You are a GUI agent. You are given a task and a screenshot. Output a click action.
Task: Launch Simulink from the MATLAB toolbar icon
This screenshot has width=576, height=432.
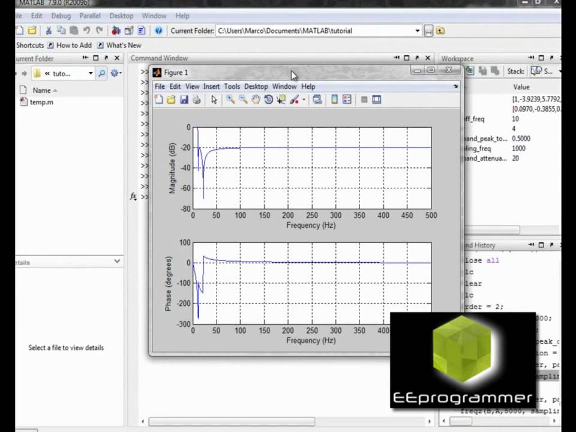point(116,31)
